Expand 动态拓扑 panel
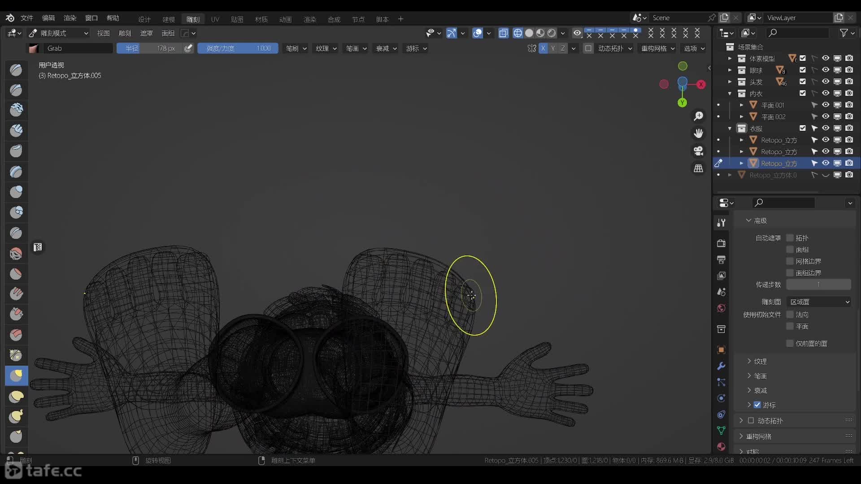Screen dimensions: 861x484 pyautogui.click(x=741, y=420)
